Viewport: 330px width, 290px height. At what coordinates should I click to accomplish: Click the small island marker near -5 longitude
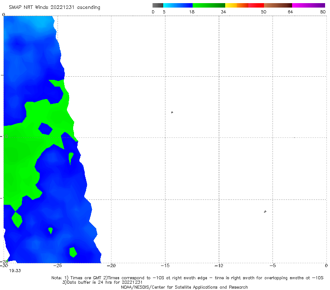tap(265, 211)
